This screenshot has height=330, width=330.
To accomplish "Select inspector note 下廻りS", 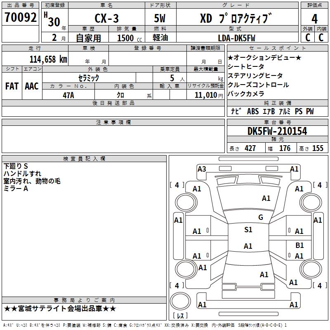I will (x=16, y=166).
